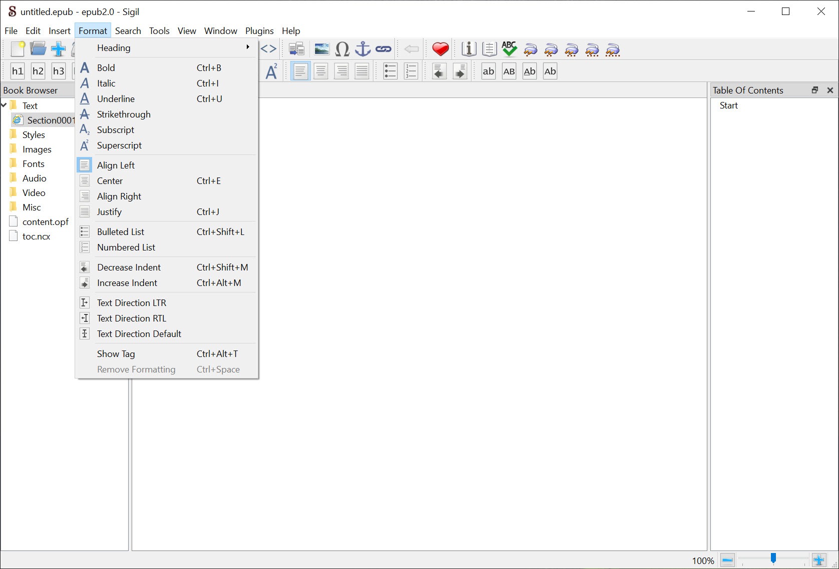
Task: Choose Strikethrough from the Format menu
Action: click(x=124, y=114)
